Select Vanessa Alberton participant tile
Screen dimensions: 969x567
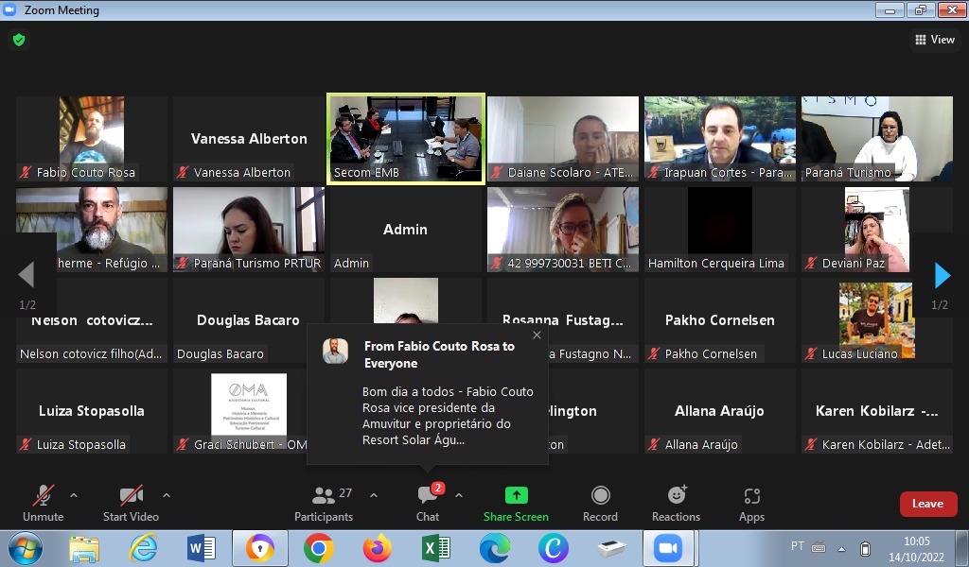tap(249, 139)
